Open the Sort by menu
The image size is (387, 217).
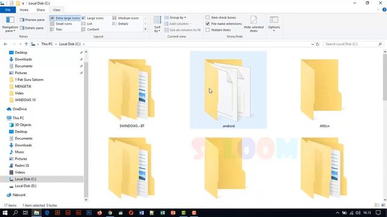[157, 24]
